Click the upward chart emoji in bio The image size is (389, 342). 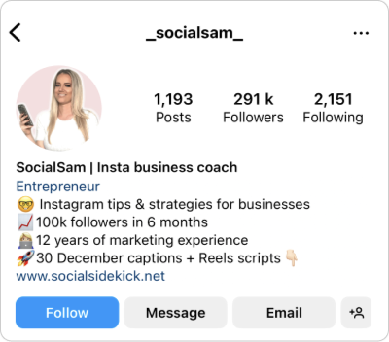click(24, 222)
